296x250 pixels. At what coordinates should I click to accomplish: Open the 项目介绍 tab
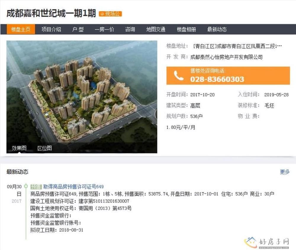pos(51,29)
